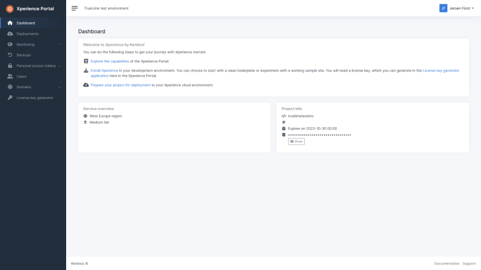Open the Explore the capabilities link

click(x=110, y=61)
